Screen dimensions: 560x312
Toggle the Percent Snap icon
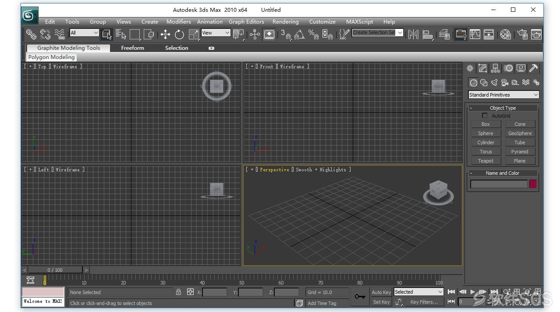[313, 34]
